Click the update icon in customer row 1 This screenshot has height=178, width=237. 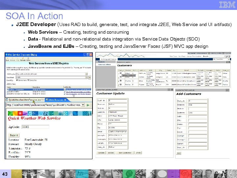[x=120, y=73]
